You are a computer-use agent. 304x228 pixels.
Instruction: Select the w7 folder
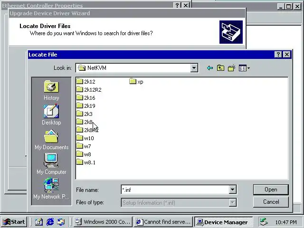[84, 146]
